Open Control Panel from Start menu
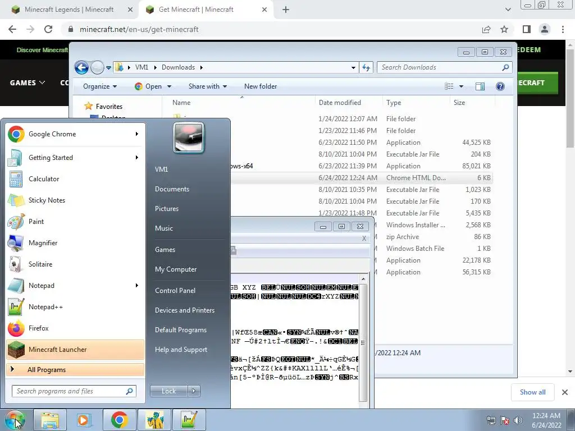The image size is (575, 431). coord(175,291)
